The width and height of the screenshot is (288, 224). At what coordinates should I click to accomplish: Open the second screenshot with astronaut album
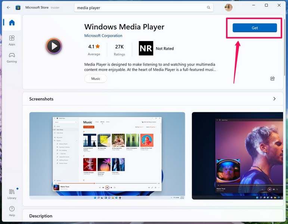237,156
